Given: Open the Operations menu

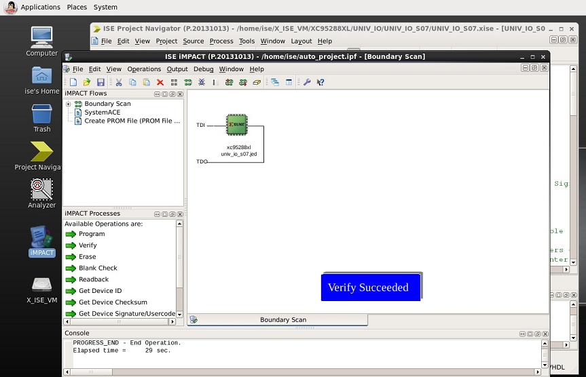Looking at the screenshot, I should (144, 69).
